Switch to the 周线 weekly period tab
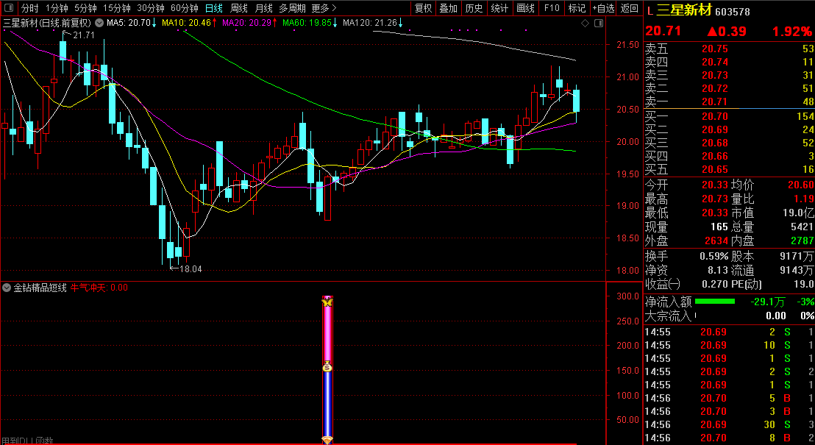Viewport: 815px width, 445px height. point(239,9)
